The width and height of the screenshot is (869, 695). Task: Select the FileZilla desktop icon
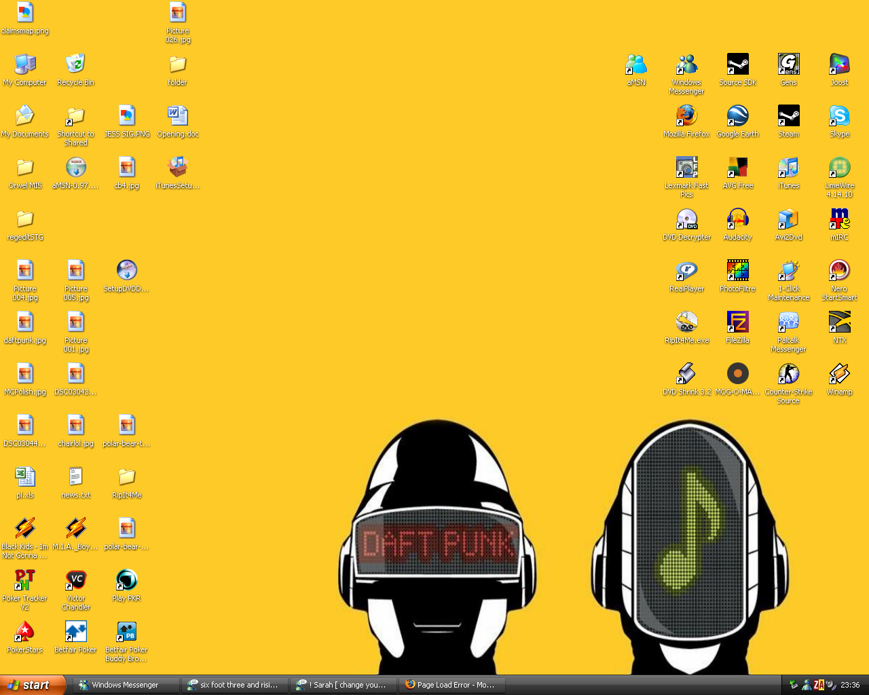pos(737,322)
